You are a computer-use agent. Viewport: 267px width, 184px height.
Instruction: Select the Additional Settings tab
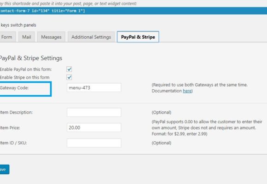[91, 37]
